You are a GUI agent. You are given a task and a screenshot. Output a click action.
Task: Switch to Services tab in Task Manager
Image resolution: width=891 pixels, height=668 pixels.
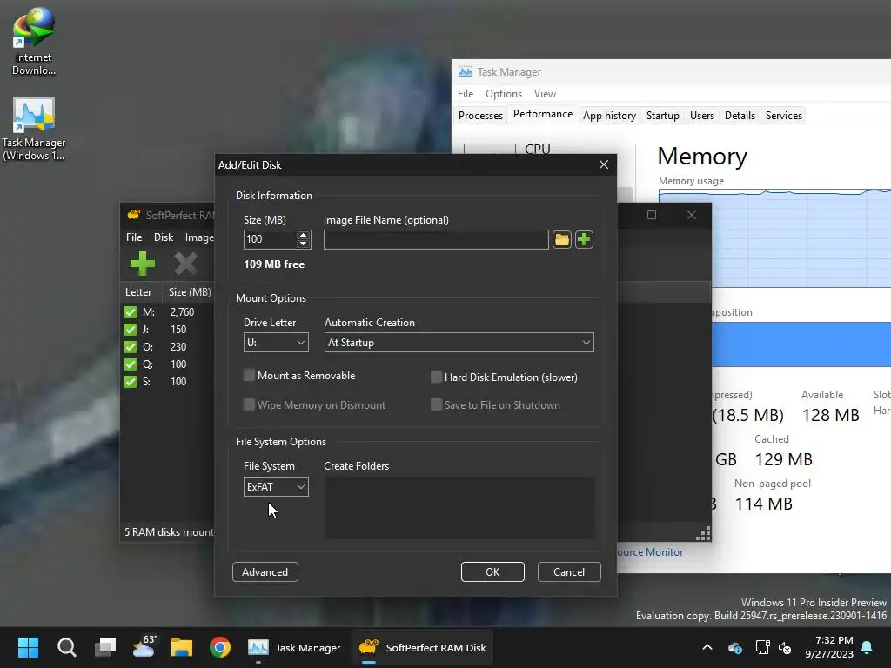point(784,116)
